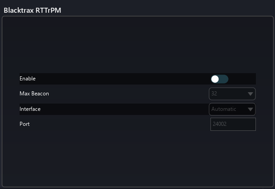
Task: Click the Max Beacon label
Action: click(x=34, y=94)
